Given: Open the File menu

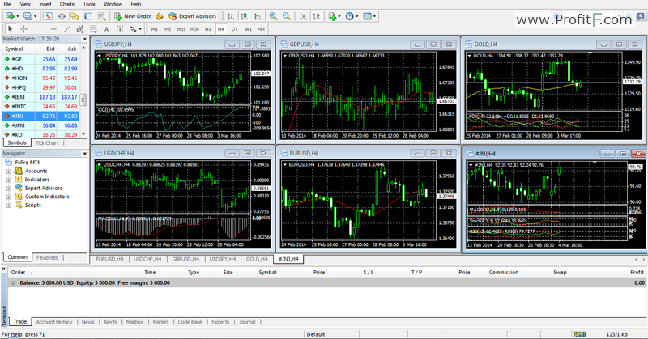Looking at the screenshot, I should 7,4.
